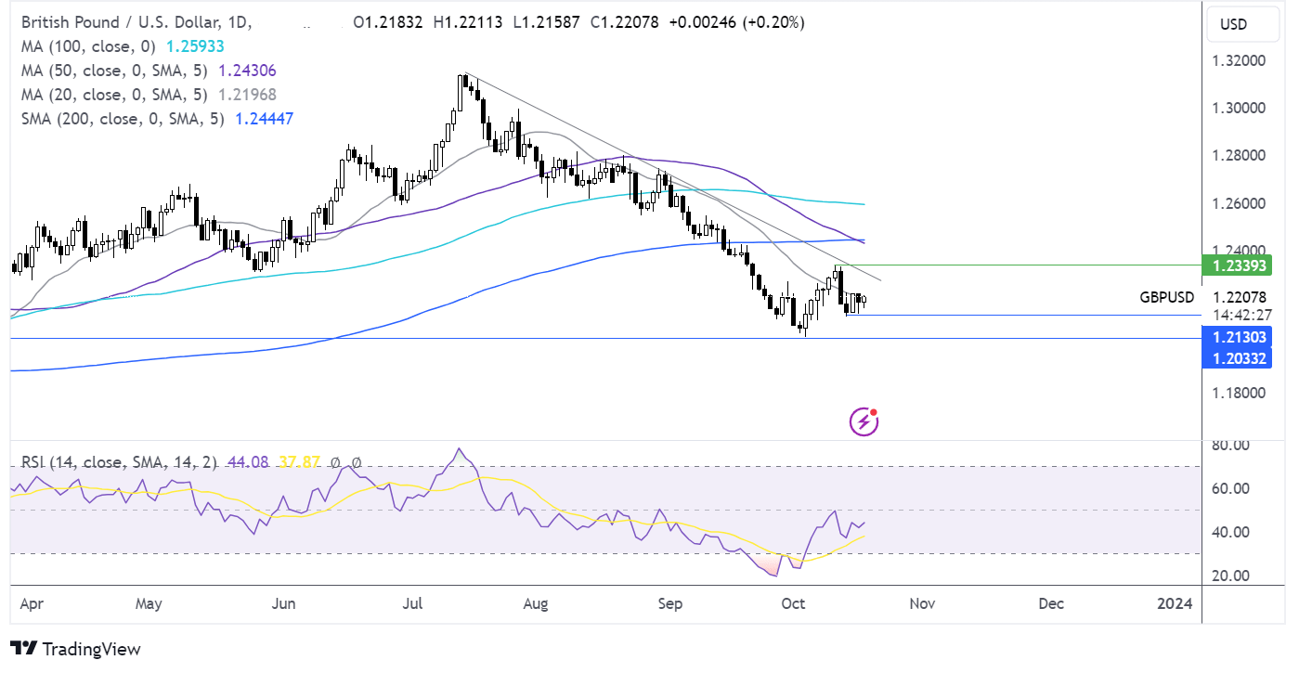Click the Aug label on the time axis
The width and height of the screenshot is (1299, 673).
coord(536,603)
